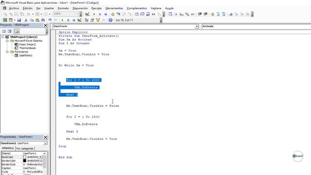Select ThisWorkbook in project tree
This screenshot has width=311, height=175.
[x=27, y=48]
